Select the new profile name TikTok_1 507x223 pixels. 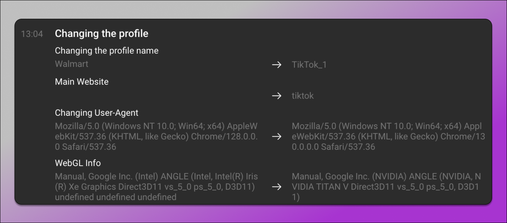pyautogui.click(x=309, y=65)
